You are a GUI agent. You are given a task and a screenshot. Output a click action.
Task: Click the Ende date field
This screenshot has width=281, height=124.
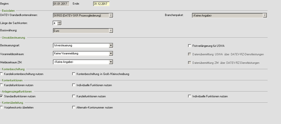point(101,4)
